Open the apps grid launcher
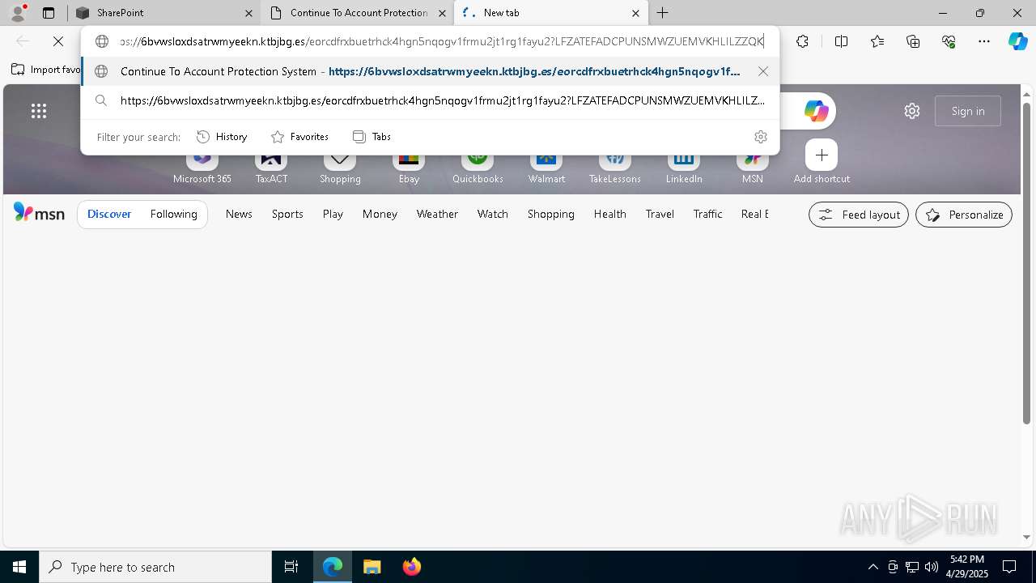The width and height of the screenshot is (1036, 583). [38, 111]
